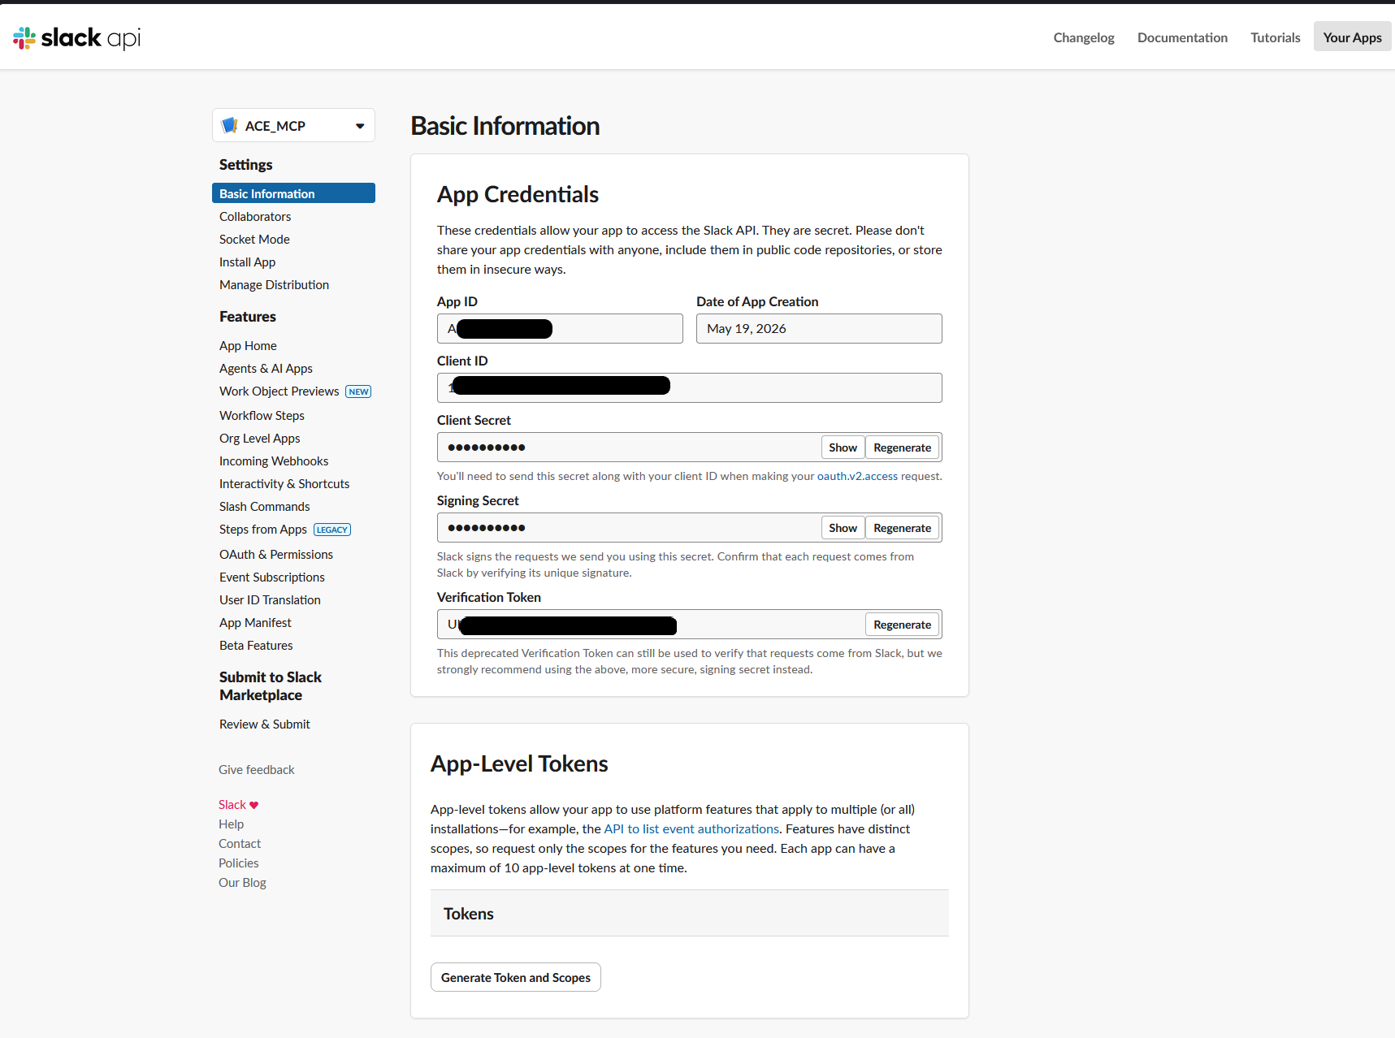Open Slash Commands settings
The height and width of the screenshot is (1038, 1395).
[265, 506]
